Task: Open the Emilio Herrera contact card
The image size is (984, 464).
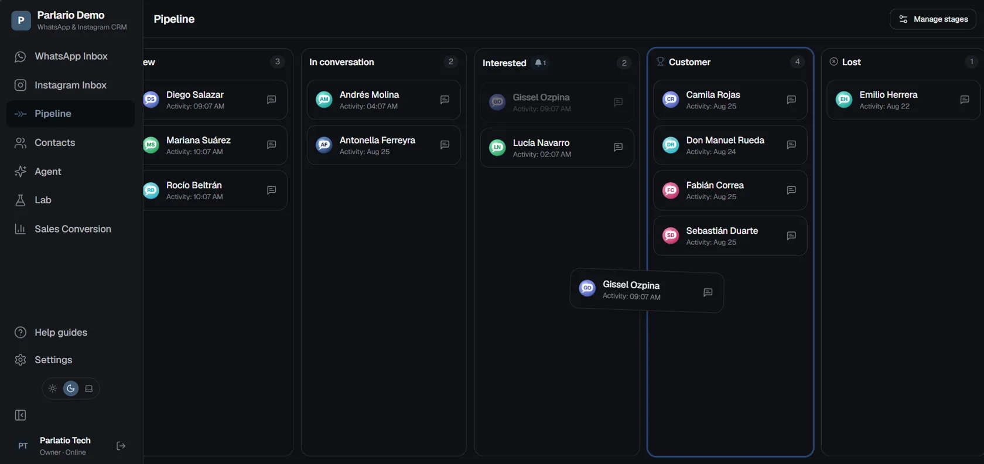Action: click(903, 100)
